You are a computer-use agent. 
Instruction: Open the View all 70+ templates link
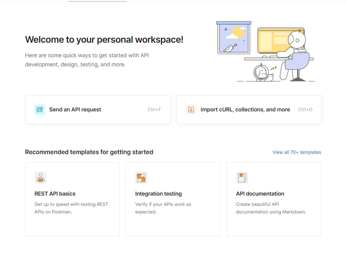pyautogui.click(x=297, y=152)
